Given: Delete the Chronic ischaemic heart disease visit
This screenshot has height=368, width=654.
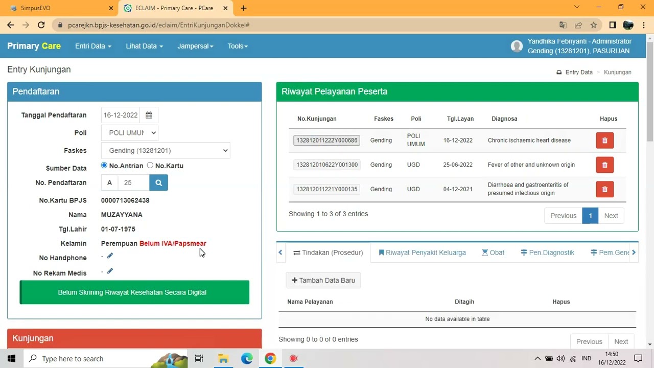Looking at the screenshot, I should tap(604, 141).
